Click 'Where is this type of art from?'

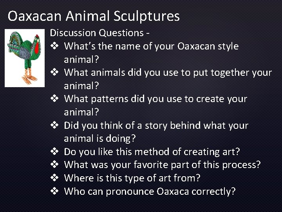coord(132,177)
